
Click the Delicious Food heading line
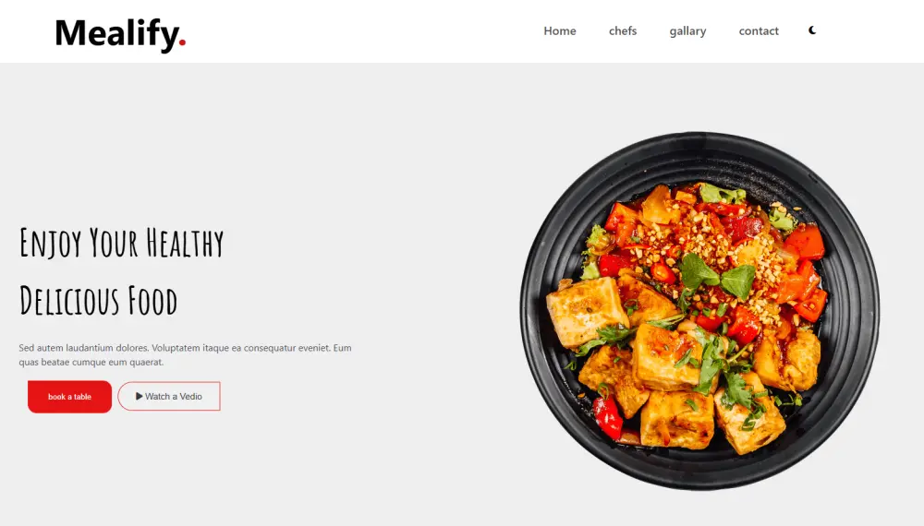point(99,301)
